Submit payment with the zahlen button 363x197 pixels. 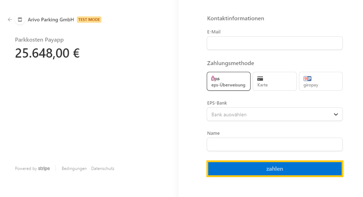coord(275,169)
